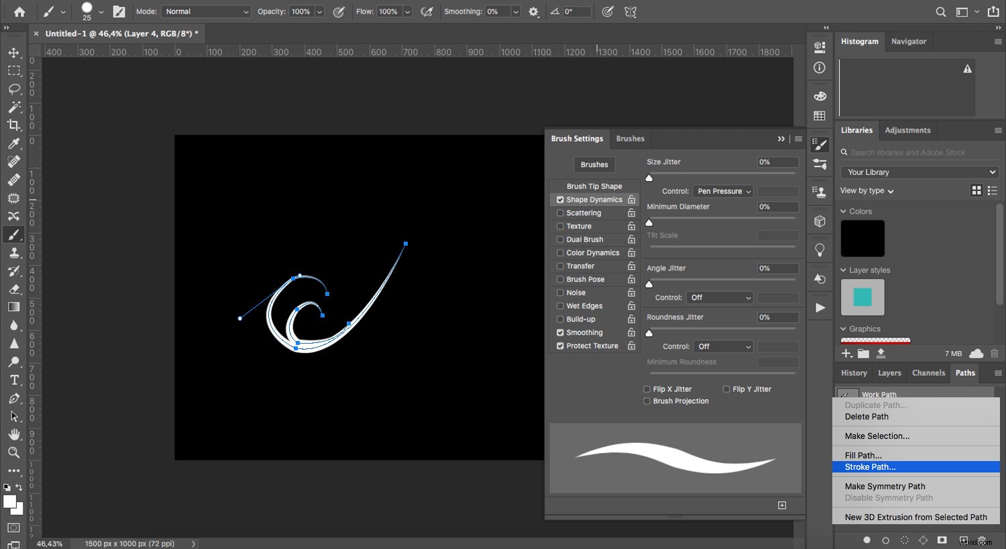Select the Hand tool
This screenshot has width=1006, height=549.
click(x=14, y=434)
